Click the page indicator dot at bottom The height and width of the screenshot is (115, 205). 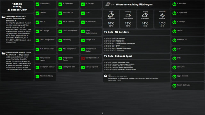[102, 113]
